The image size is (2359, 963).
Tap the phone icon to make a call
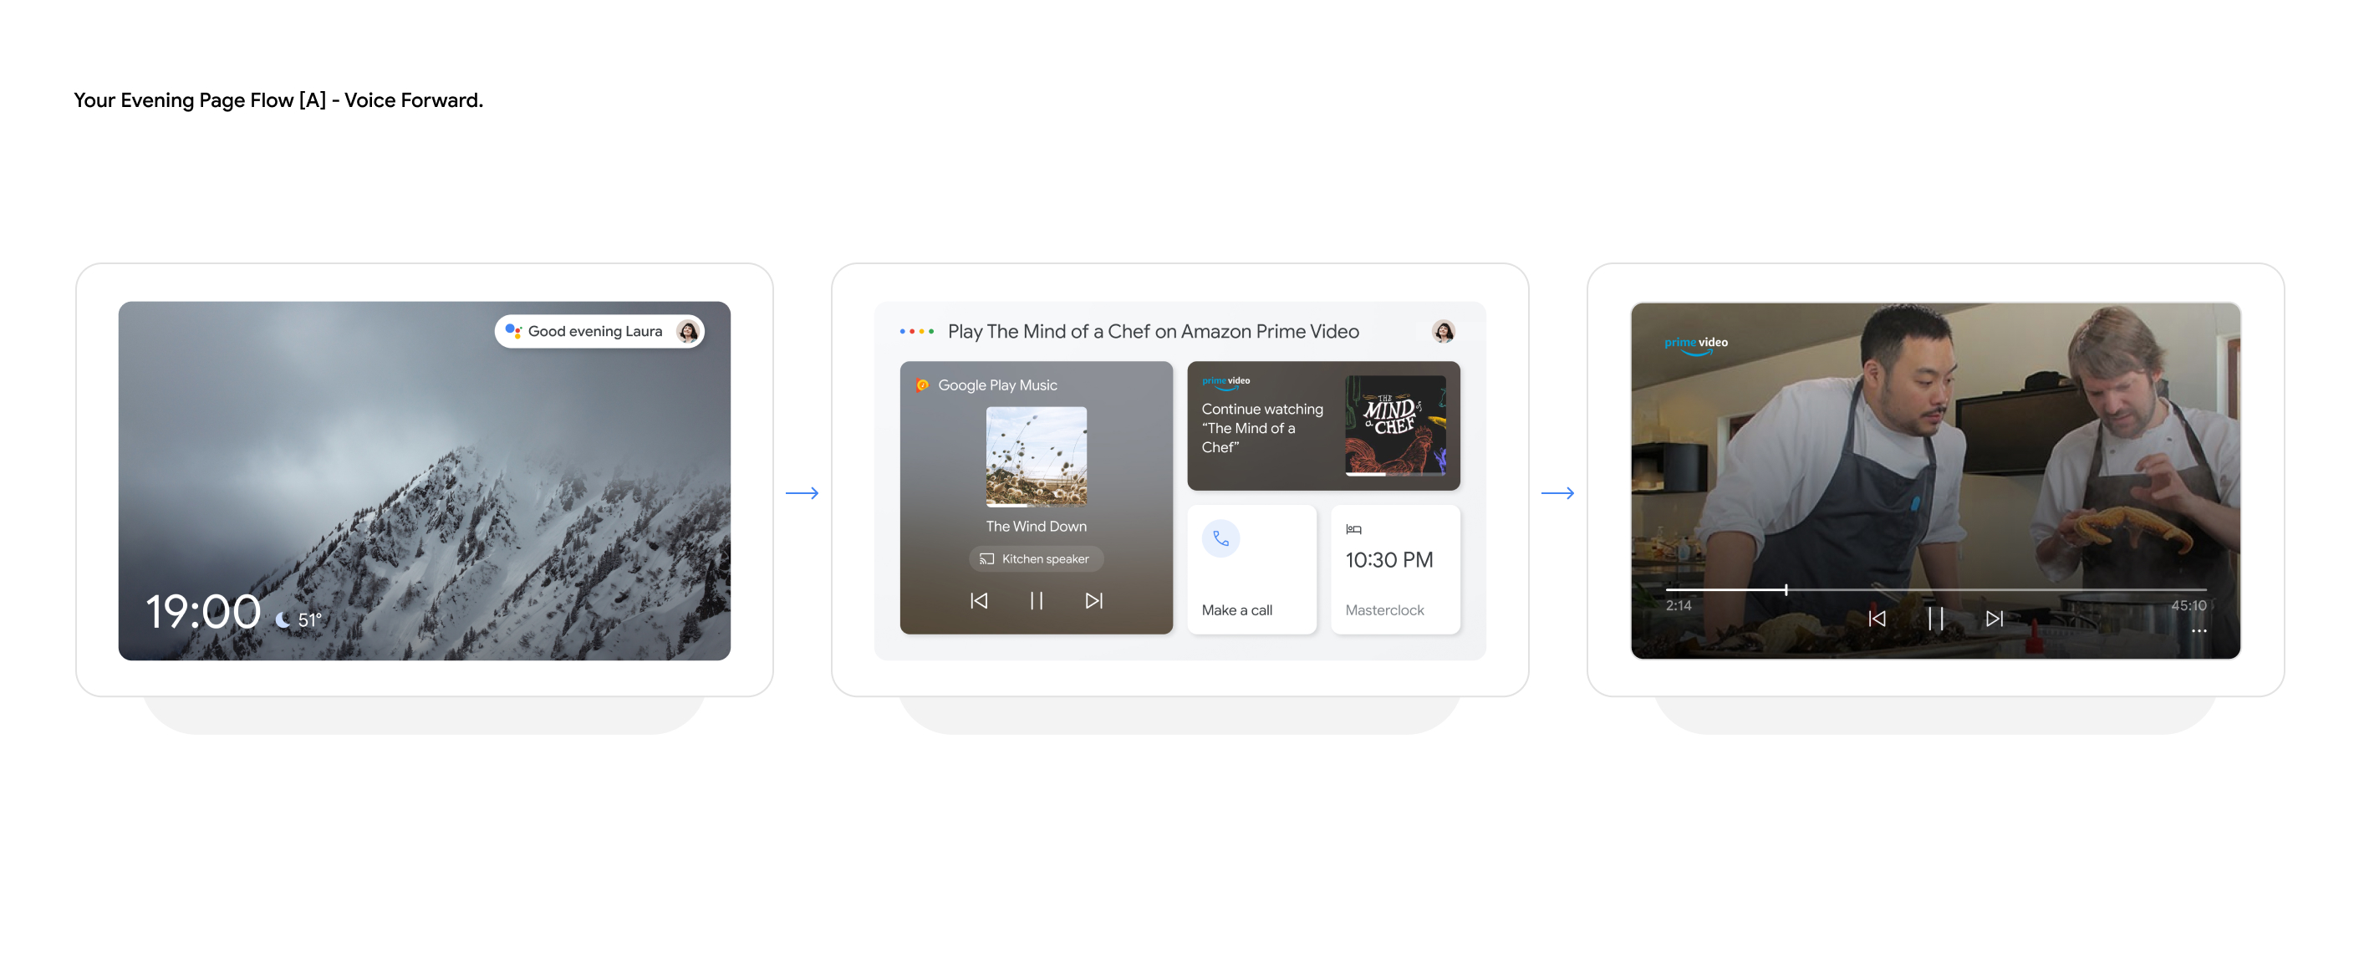(1220, 538)
